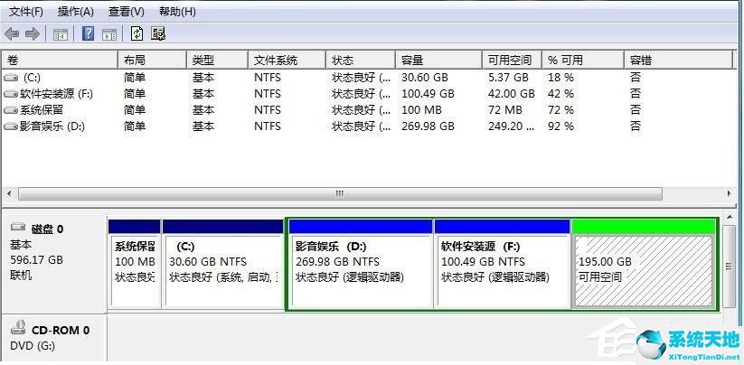Toggle the show/hide console tree icon

click(61, 34)
